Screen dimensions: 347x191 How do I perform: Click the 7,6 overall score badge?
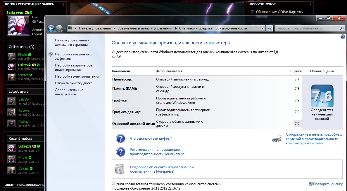[x=322, y=96]
